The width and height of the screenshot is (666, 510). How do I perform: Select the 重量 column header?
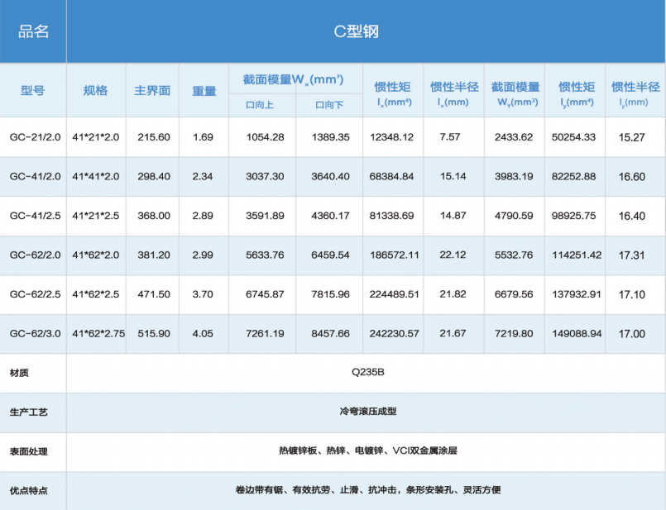204,90
